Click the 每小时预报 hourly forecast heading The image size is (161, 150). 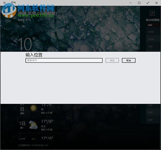click(153, 20)
